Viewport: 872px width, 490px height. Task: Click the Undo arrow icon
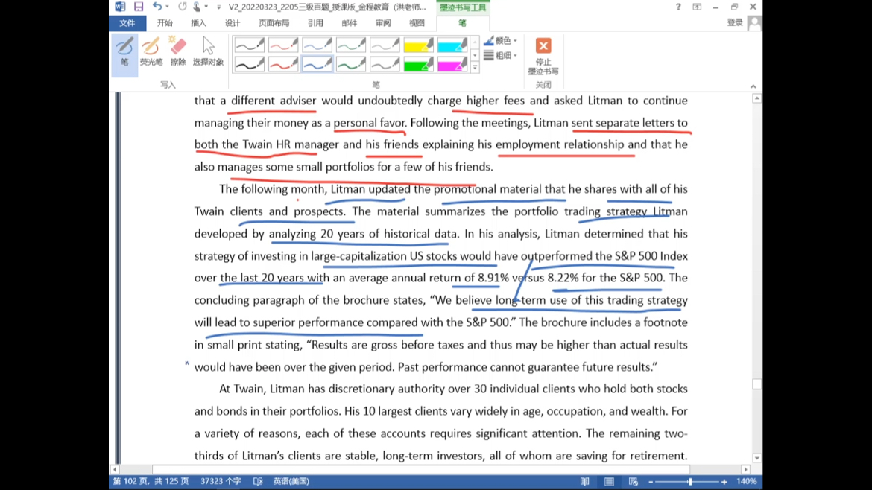(157, 7)
